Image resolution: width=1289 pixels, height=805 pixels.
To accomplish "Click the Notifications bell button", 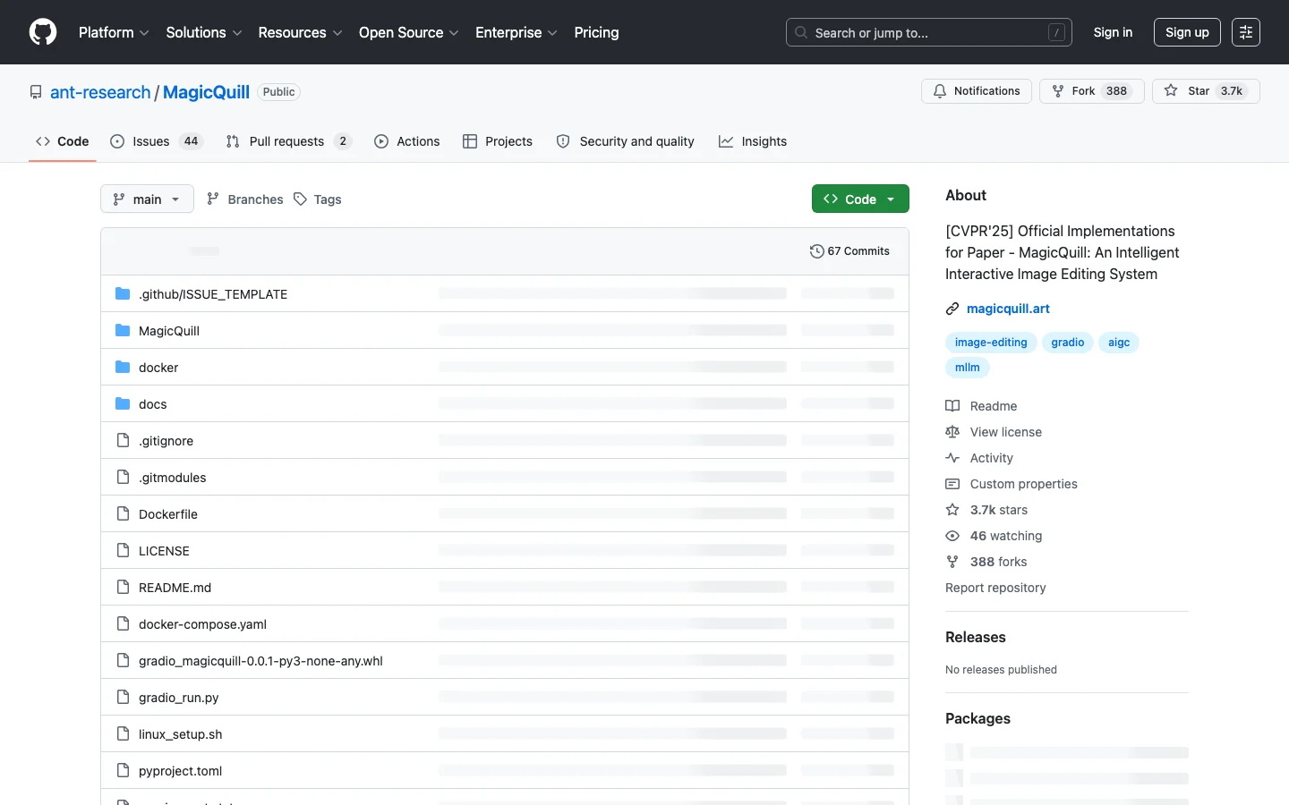I will 977,91.
